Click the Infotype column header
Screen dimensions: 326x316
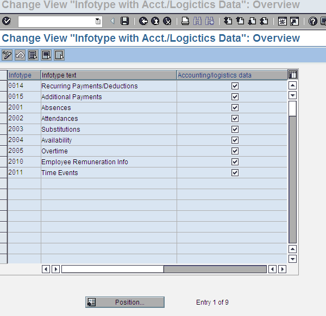pyautogui.click(x=24, y=75)
